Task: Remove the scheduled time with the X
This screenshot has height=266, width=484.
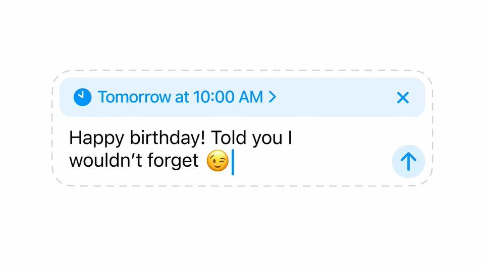Action: pos(403,98)
